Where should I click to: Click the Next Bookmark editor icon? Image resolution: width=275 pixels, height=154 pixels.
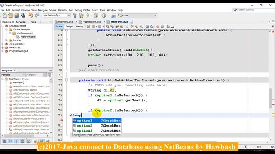(x=137, y=27)
